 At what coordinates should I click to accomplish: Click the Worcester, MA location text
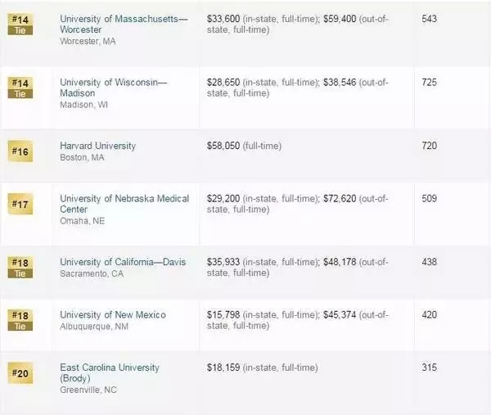88,42
